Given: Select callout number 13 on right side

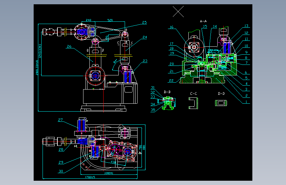Looking at the screenshot, I should (246, 26).
